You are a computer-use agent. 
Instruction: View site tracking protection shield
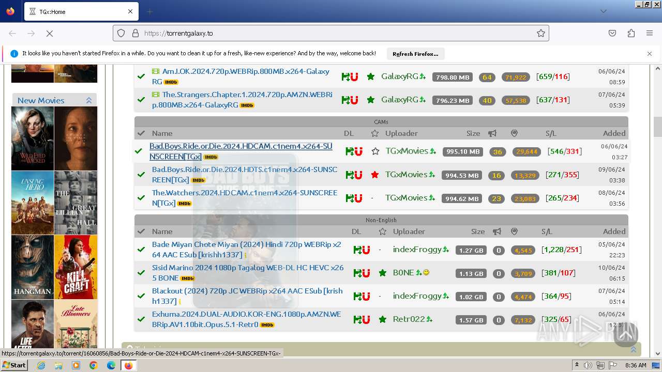pos(121,33)
